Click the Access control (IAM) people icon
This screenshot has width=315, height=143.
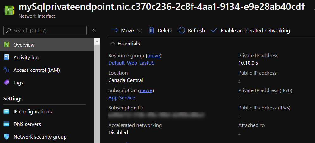pos(6,70)
